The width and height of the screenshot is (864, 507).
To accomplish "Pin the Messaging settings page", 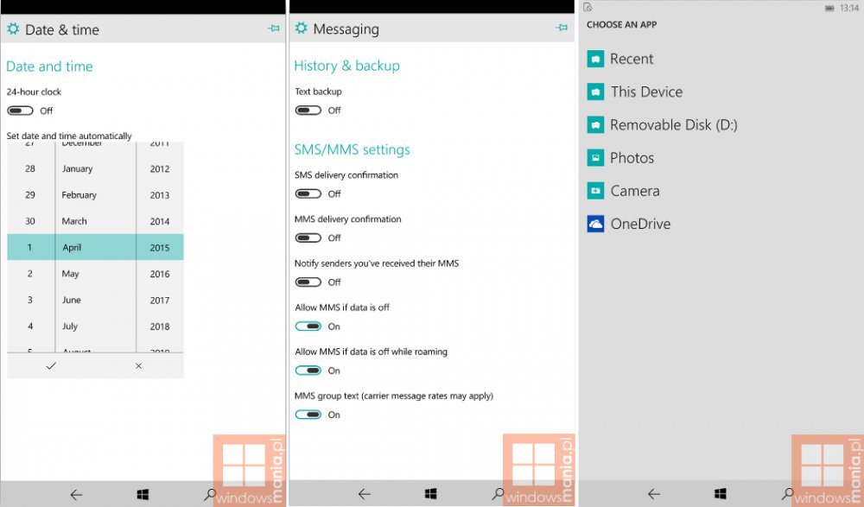I will tap(562, 28).
